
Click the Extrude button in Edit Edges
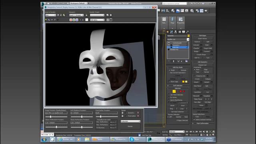[x=196, y=45]
